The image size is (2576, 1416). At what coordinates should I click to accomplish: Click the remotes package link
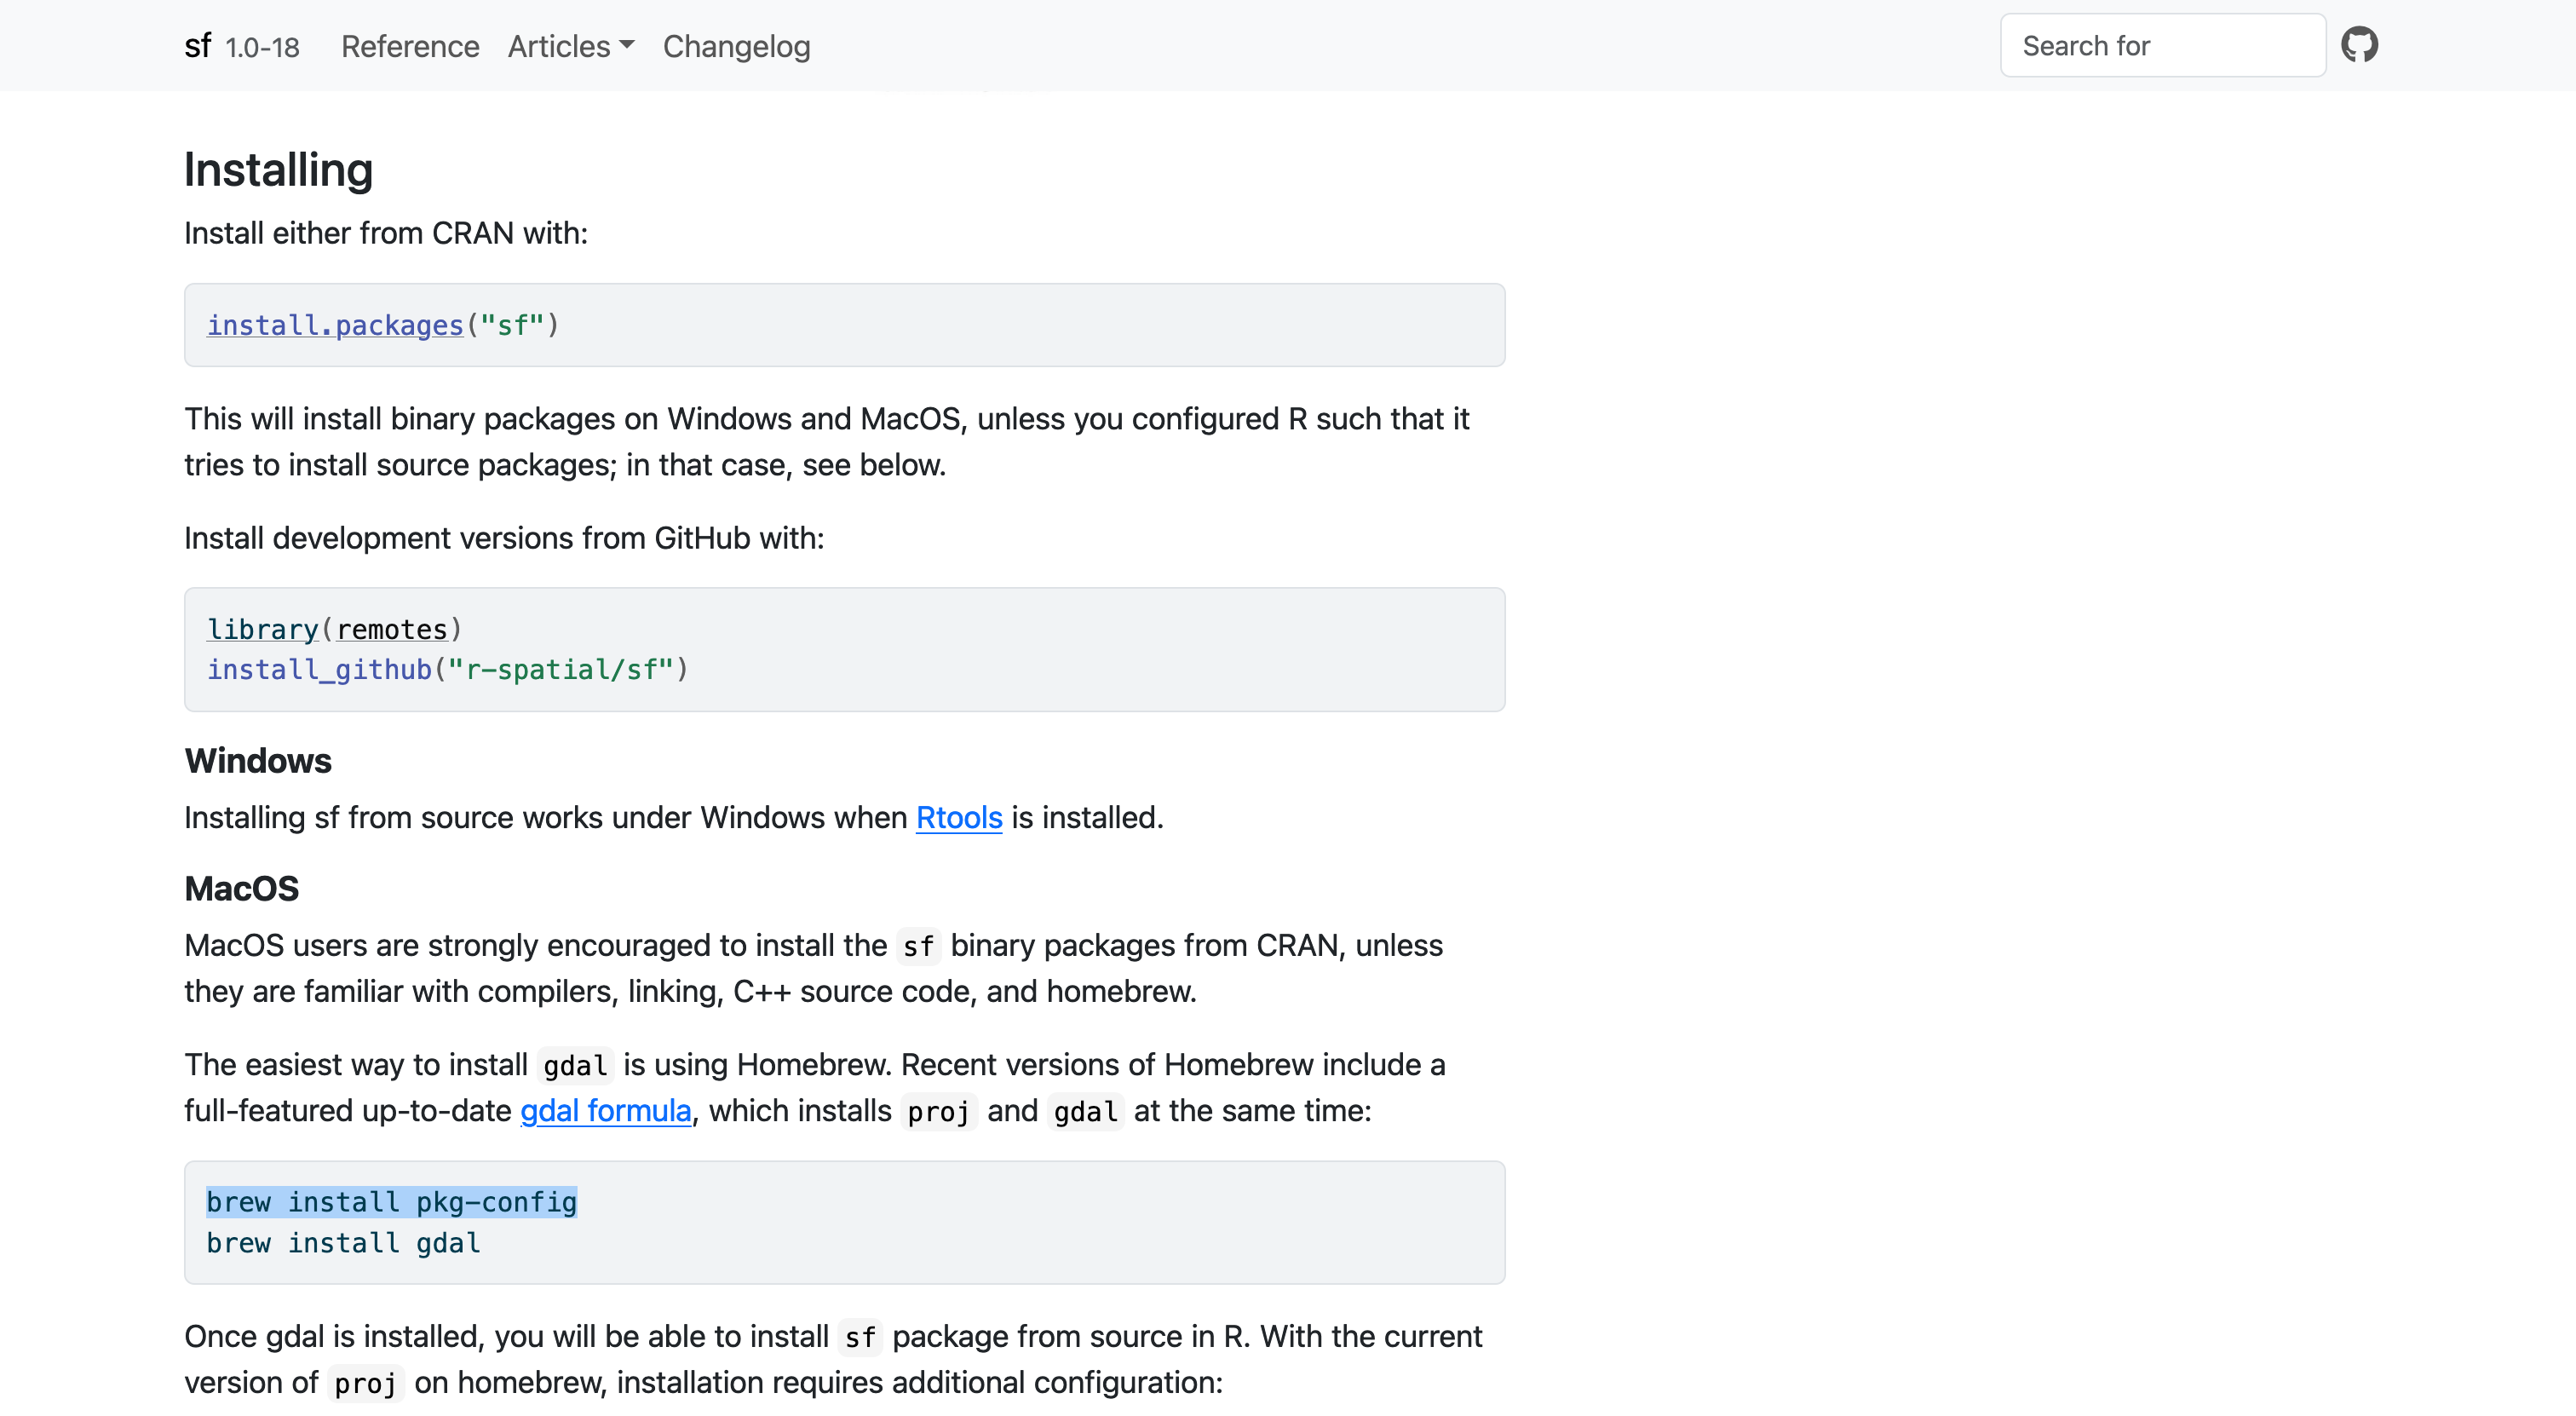[392, 629]
